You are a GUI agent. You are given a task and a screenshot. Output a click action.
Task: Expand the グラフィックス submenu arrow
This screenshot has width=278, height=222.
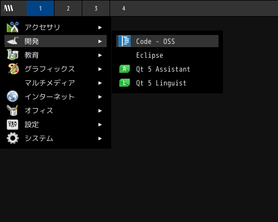100,69
